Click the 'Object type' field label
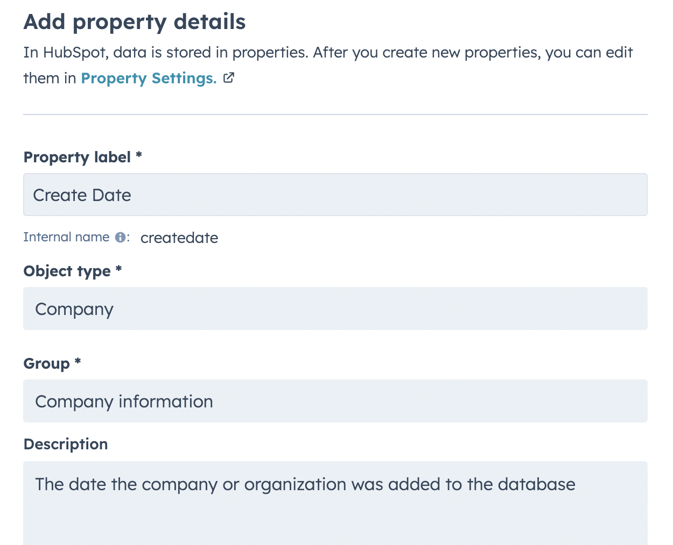Viewport: 673px width, 545px height. point(67,271)
